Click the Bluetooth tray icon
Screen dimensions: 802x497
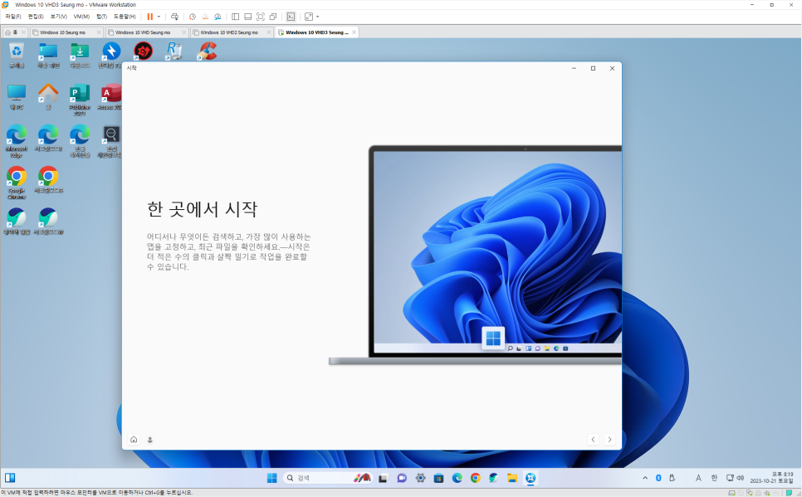click(659, 478)
